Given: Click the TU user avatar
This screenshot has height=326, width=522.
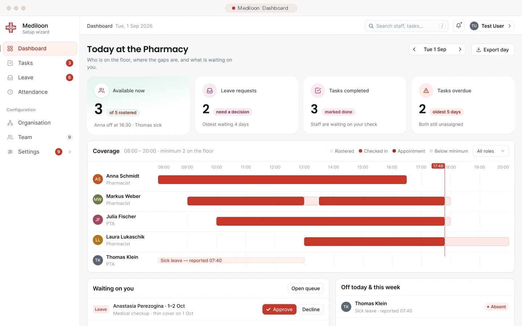Looking at the screenshot, I should [x=474, y=26].
